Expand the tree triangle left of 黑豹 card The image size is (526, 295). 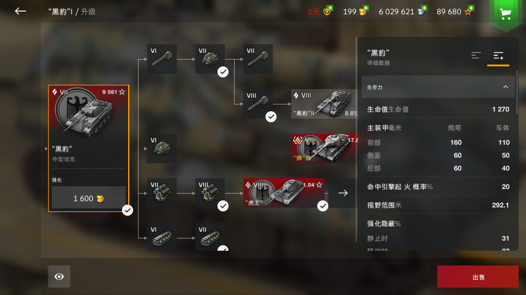tap(46, 148)
